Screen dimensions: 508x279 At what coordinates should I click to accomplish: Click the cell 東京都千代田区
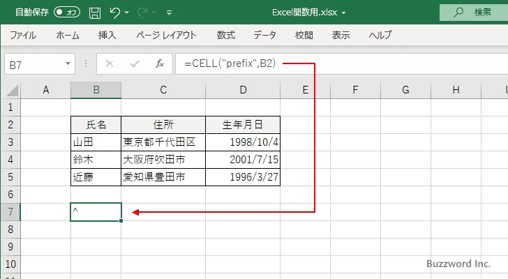163,142
